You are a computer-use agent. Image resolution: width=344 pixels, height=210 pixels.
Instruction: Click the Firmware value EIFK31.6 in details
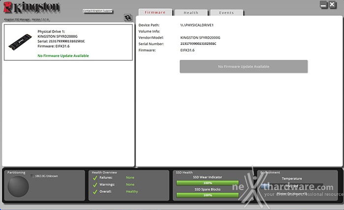tap(187, 50)
